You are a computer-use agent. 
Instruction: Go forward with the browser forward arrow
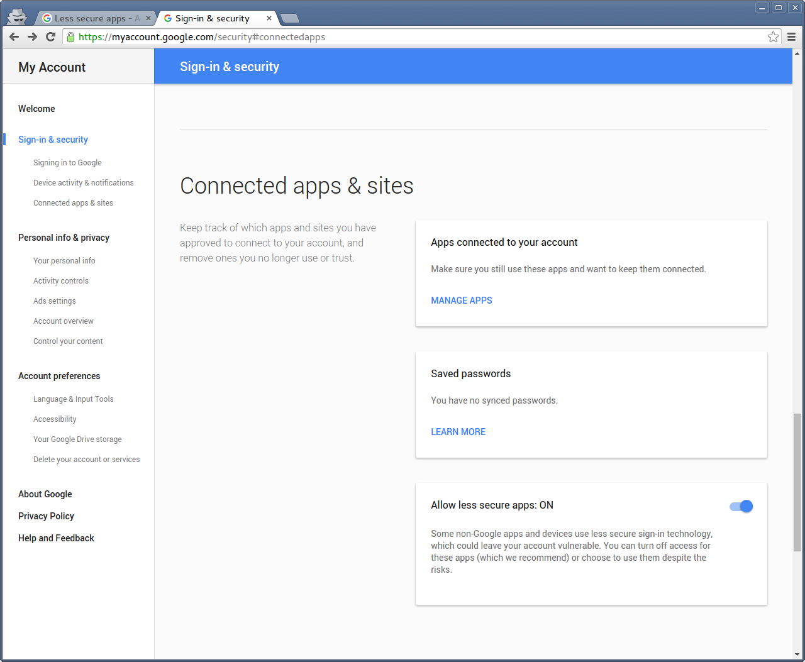pyautogui.click(x=32, y=37)
